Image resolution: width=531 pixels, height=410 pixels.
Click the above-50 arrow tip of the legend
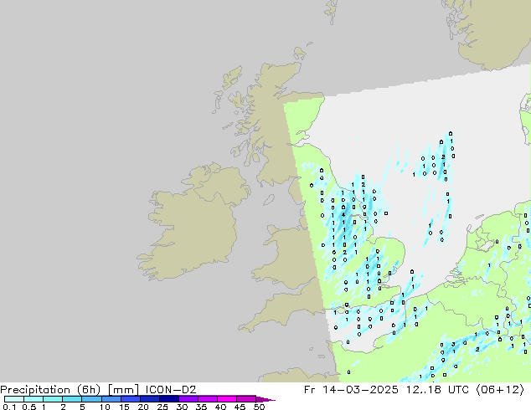(265, 399)
